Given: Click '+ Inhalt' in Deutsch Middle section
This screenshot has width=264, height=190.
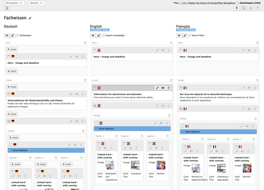Looking at the screenshot, I should tap(14, 138).
